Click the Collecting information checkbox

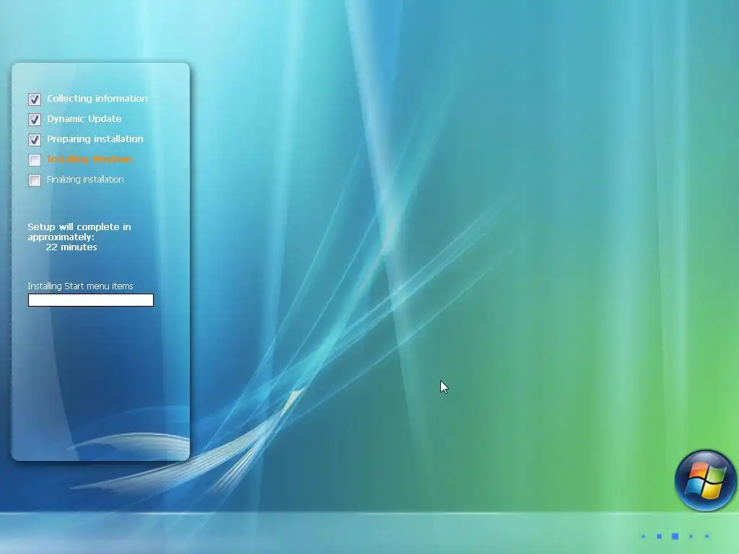[35, 99]
